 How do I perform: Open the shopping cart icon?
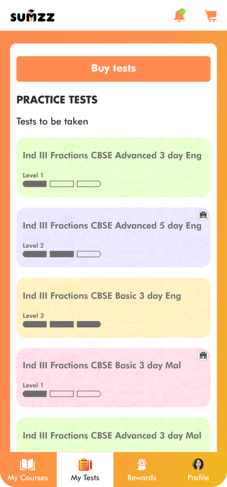pyautogui.click(x=210, y=16)
